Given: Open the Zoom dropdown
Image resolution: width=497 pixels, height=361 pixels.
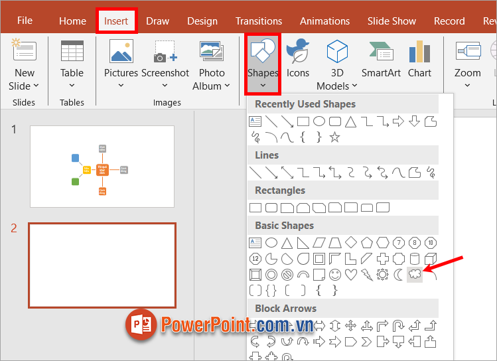Looking at the screenshot, I should pyautogui.click(x=468, y=65).
